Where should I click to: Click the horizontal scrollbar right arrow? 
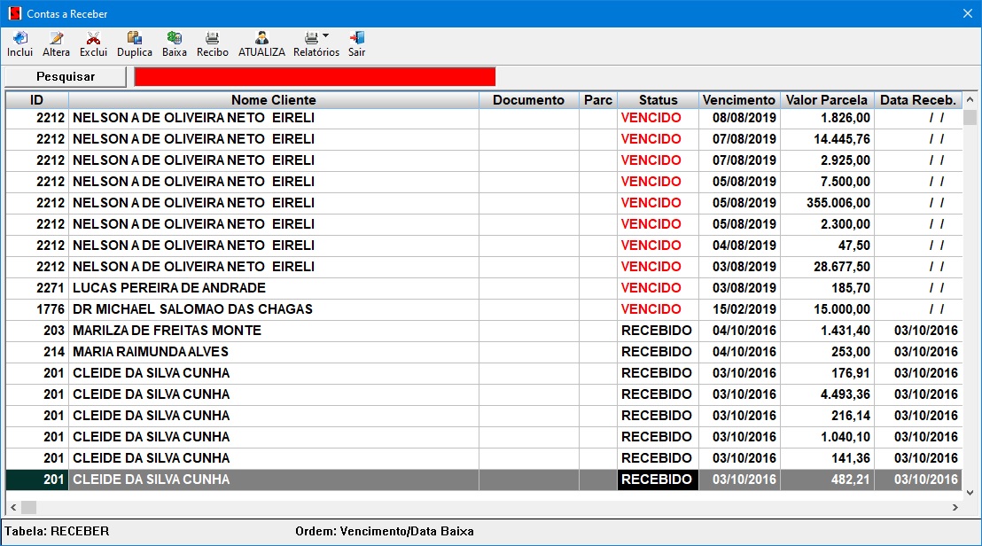955,507
